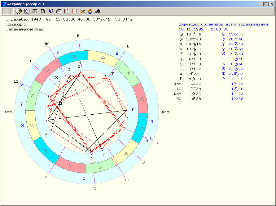Open the red clock time icon

tap(75, 11)
